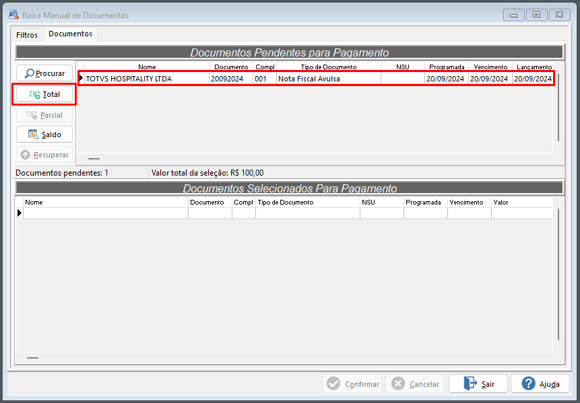Click the Documentos pendentes: 1 status text
This screenshot has height=403, width=580.
(62, 173)
